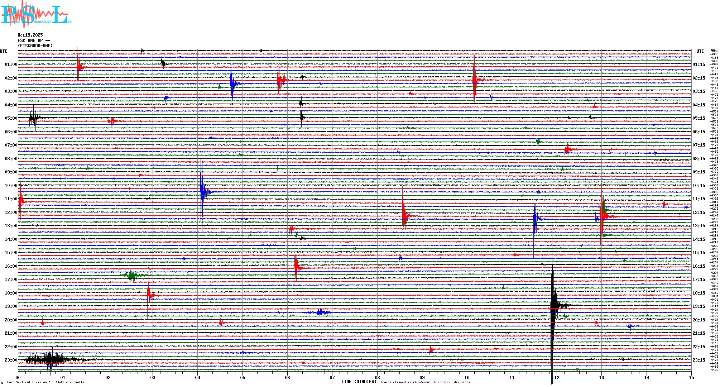Click the 08 minute tick on bottom axis
This screenshot has height=387, width=720.
click(377, 377)
